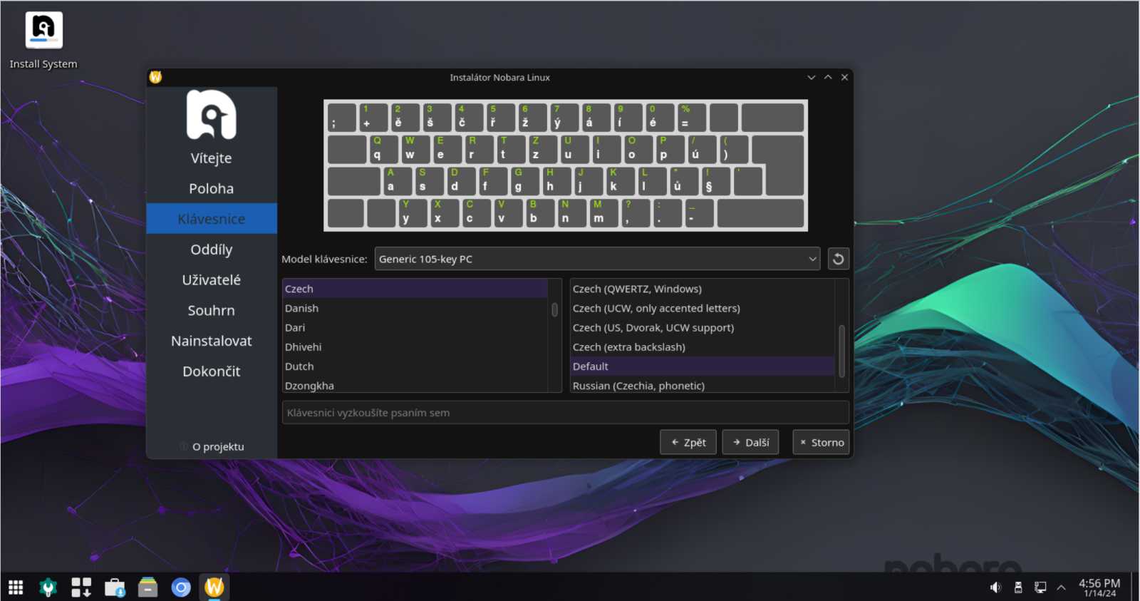Open the volume tray icon
The width and height of the screenshot is (1140, 601).
point(995,587)
